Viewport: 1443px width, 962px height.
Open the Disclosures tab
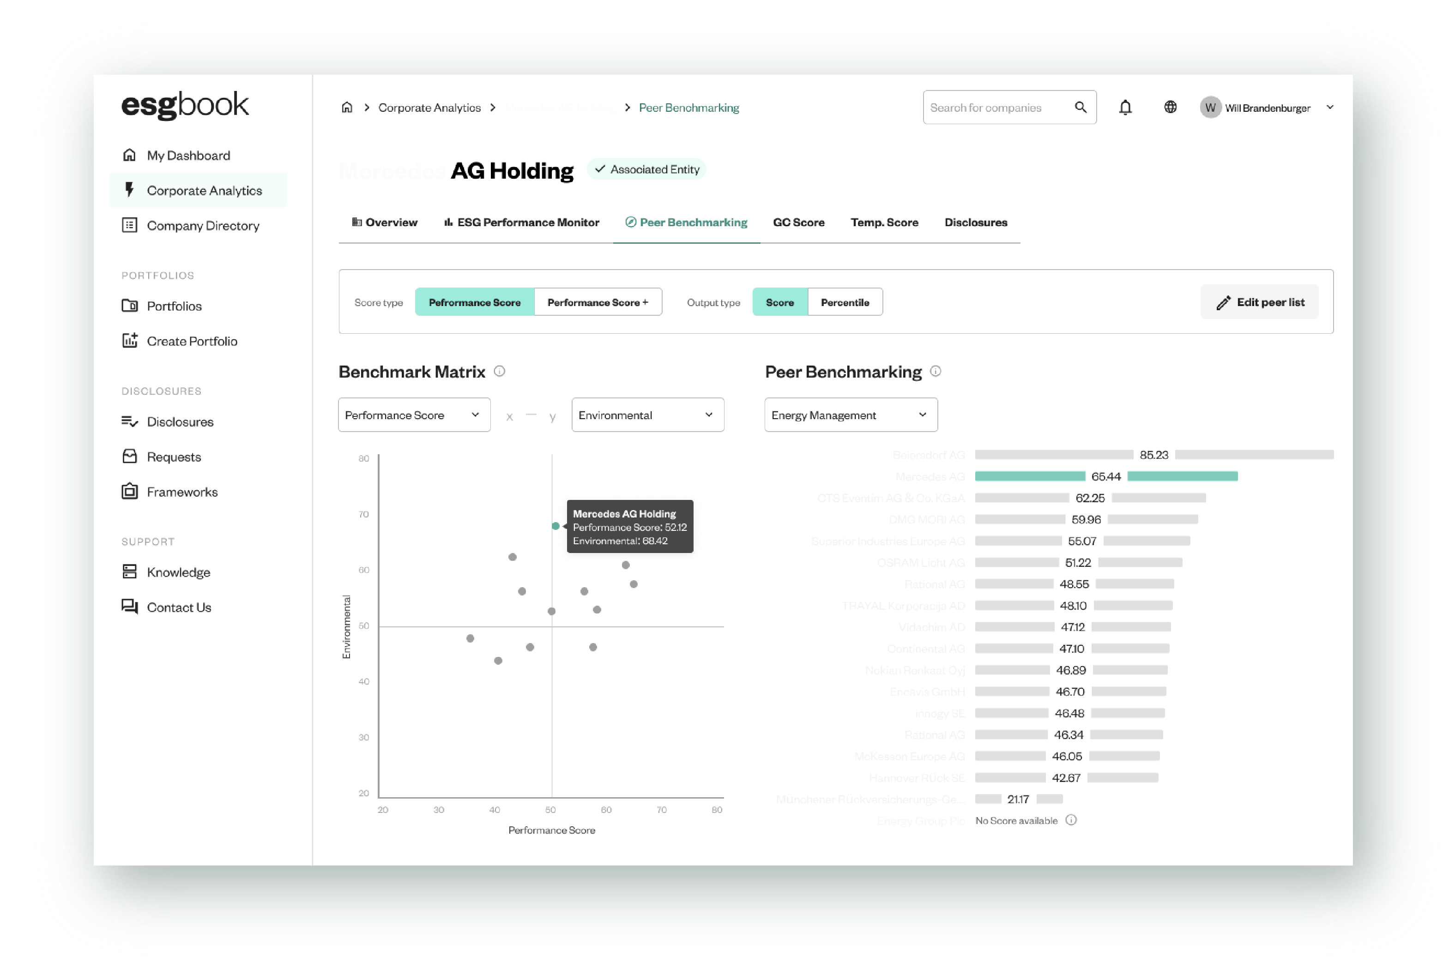[x=976, y=222]
